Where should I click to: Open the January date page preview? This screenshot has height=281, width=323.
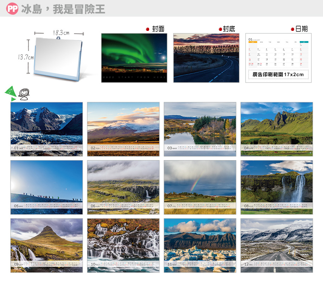click(x=278, y=53)
